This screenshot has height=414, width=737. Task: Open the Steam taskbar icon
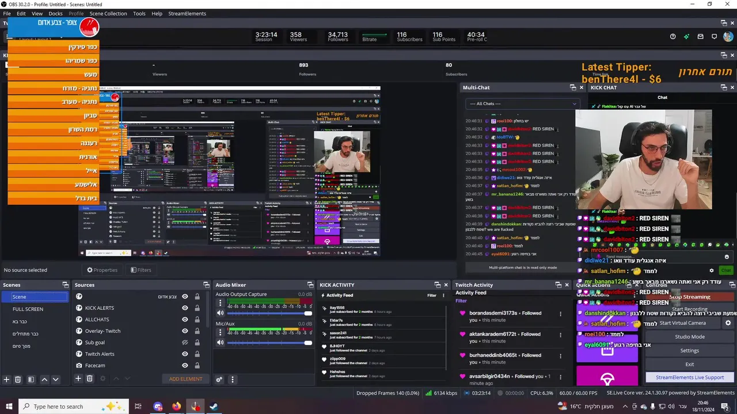(214, 407)
